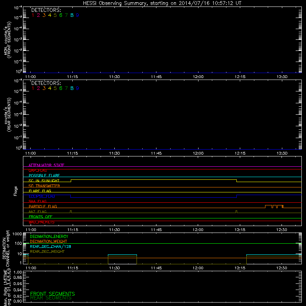This screenshot has width=306, height=306.
Task: Select detector 4 in the rear segments legend
Action: click(50, 88)
